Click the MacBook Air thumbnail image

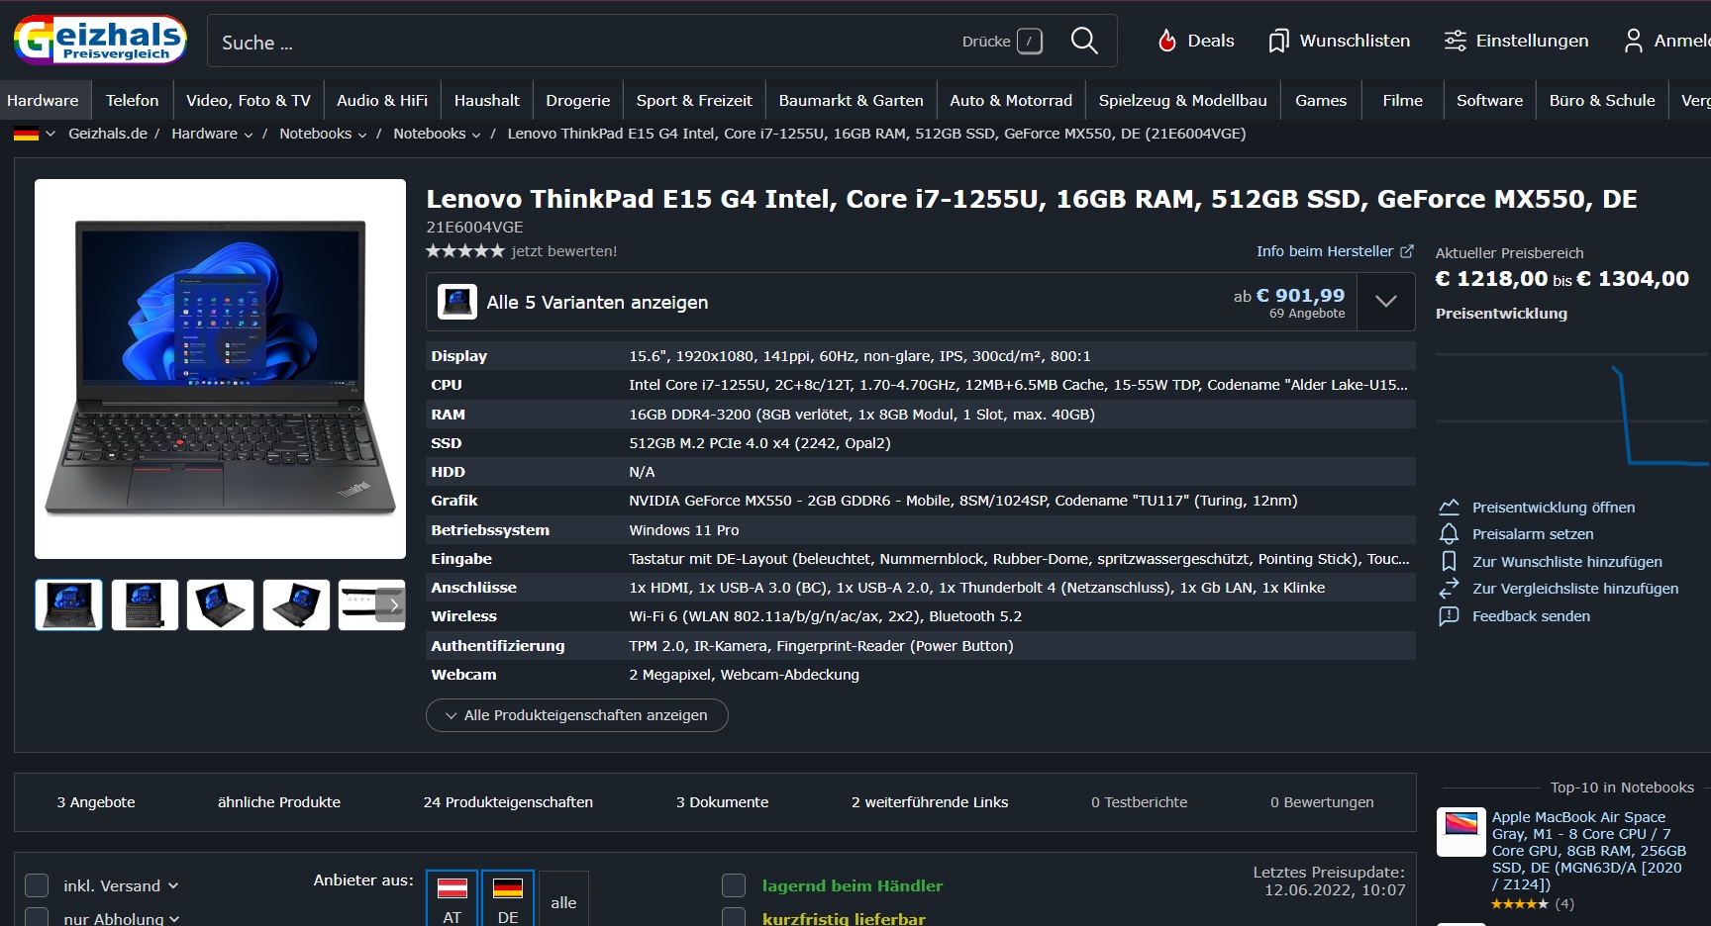(x=1461, y=832)
